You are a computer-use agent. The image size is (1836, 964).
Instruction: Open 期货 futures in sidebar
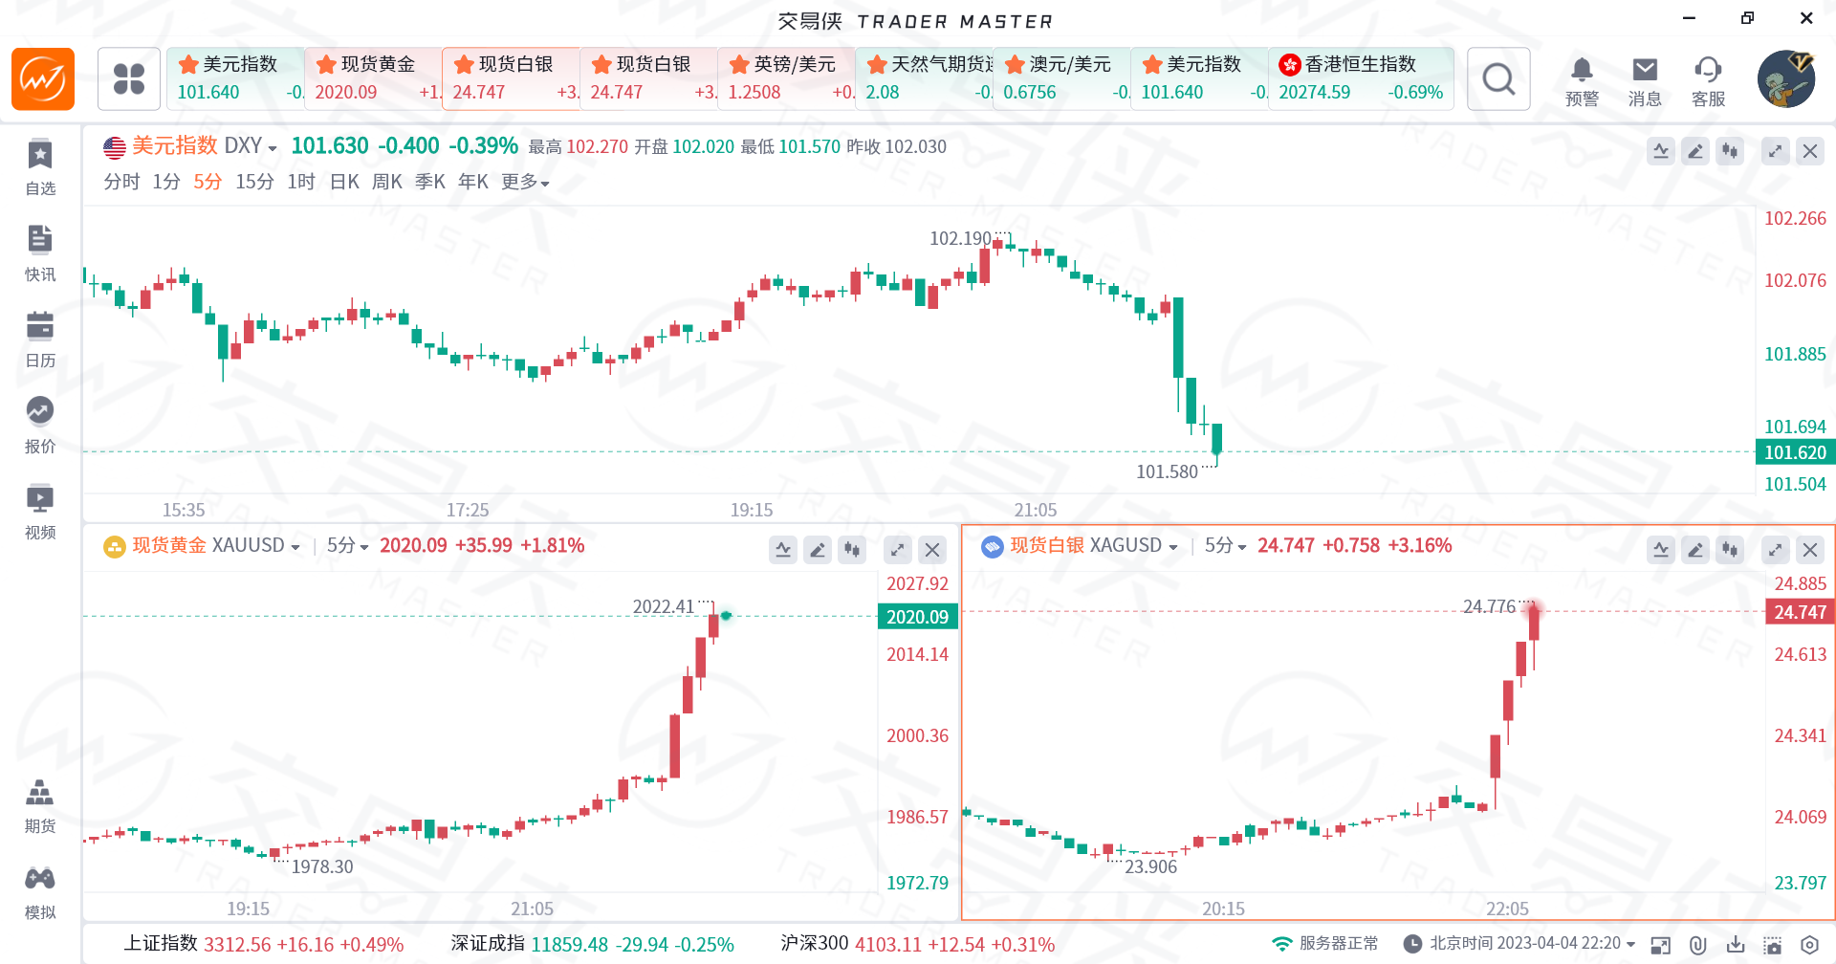click(x=40, y=806)
